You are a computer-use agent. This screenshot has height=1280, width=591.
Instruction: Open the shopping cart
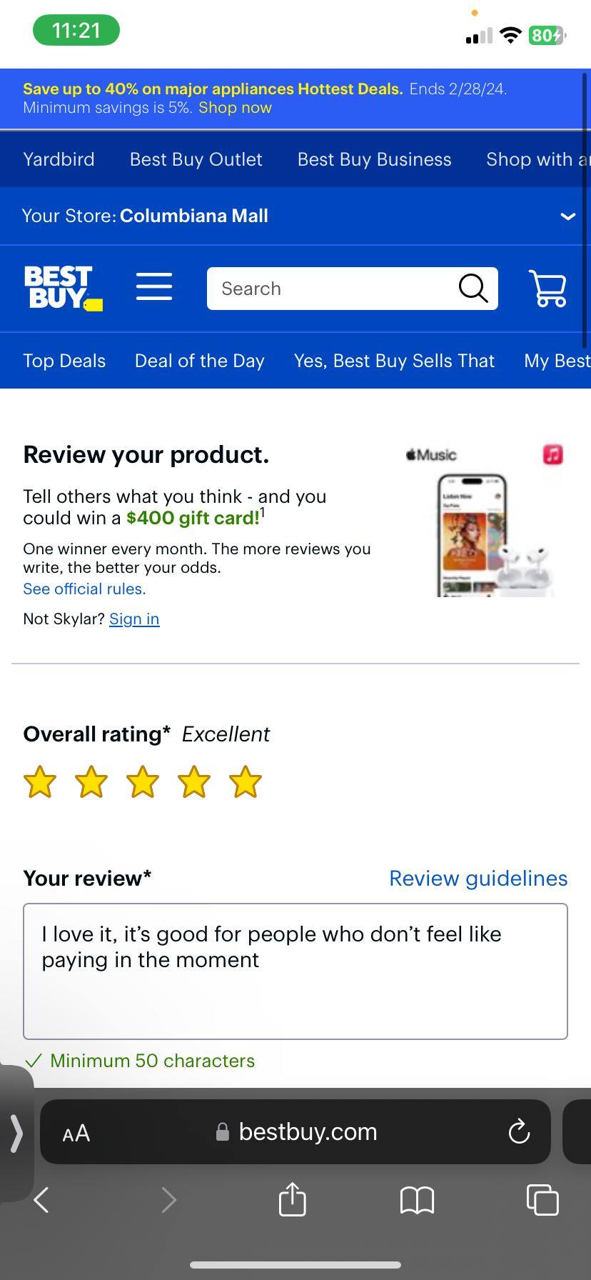pos(547,289)
